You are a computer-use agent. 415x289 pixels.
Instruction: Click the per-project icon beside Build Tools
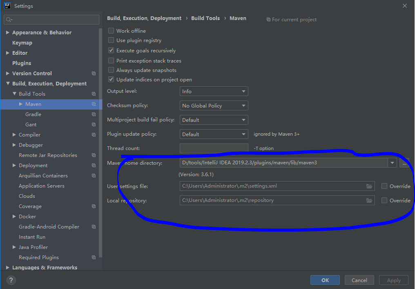click(94, 94)
